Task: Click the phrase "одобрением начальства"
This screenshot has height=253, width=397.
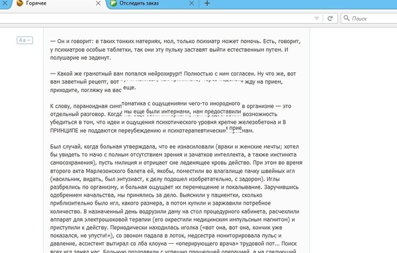Action: (83, 195)
